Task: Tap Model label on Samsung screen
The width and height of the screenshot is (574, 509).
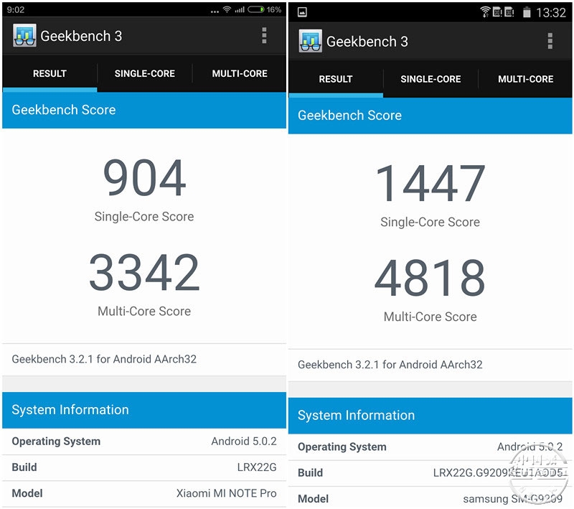Action: [313, 499]
